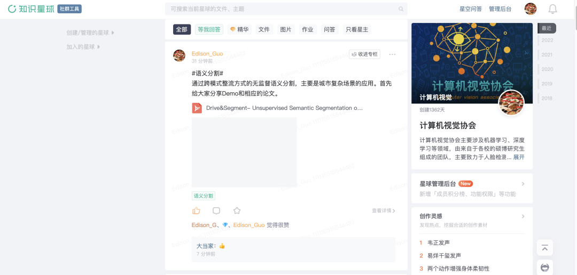Click Edison_Guo's post avatar
The height and width of the screenshot is (275, 577).
(x=179, y=55)
